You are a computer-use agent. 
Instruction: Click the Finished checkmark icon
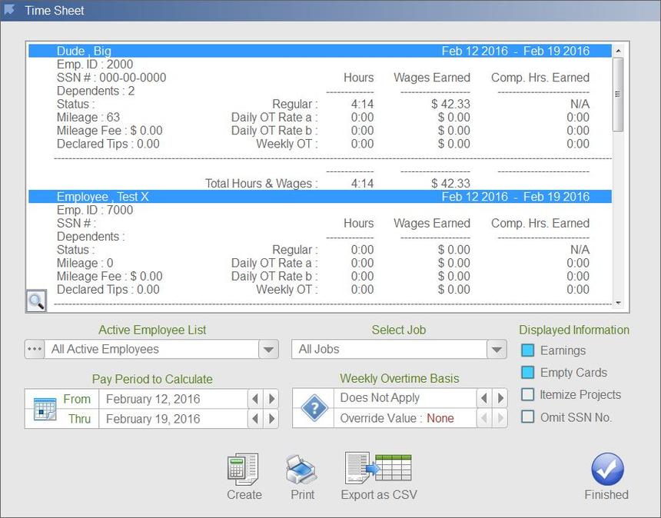(607, 469)
